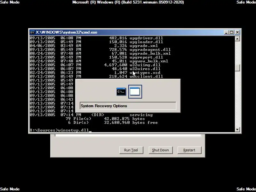Click the console scrollbar down arrow
The height and width of the screenshot is (192, 256).
(x=237, y=130)
